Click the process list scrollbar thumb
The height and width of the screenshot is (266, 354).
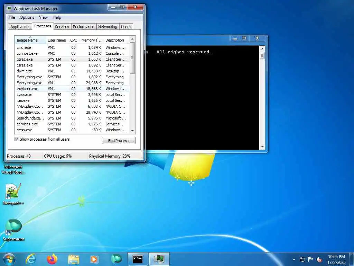[132, 58]
